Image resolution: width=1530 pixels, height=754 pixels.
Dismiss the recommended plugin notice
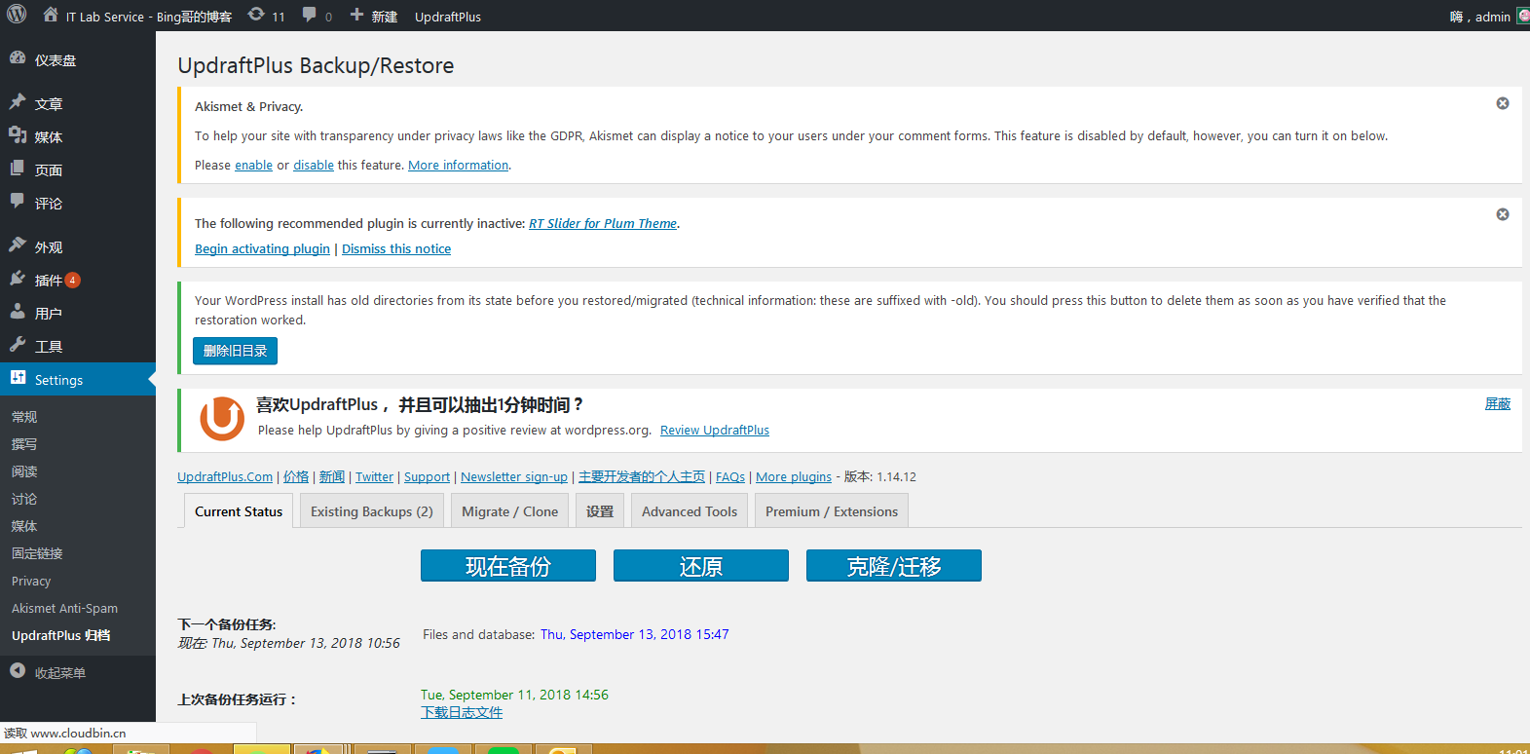tap(1503, 214)
